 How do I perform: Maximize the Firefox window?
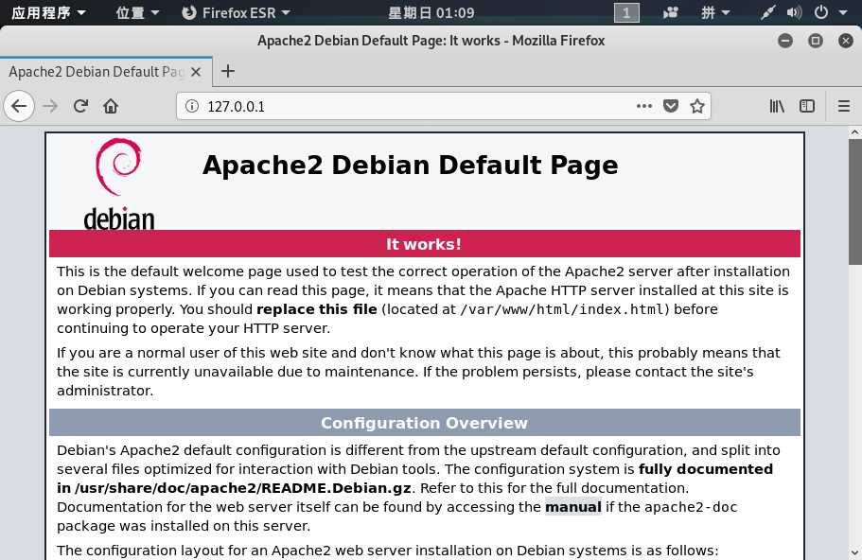816,41
